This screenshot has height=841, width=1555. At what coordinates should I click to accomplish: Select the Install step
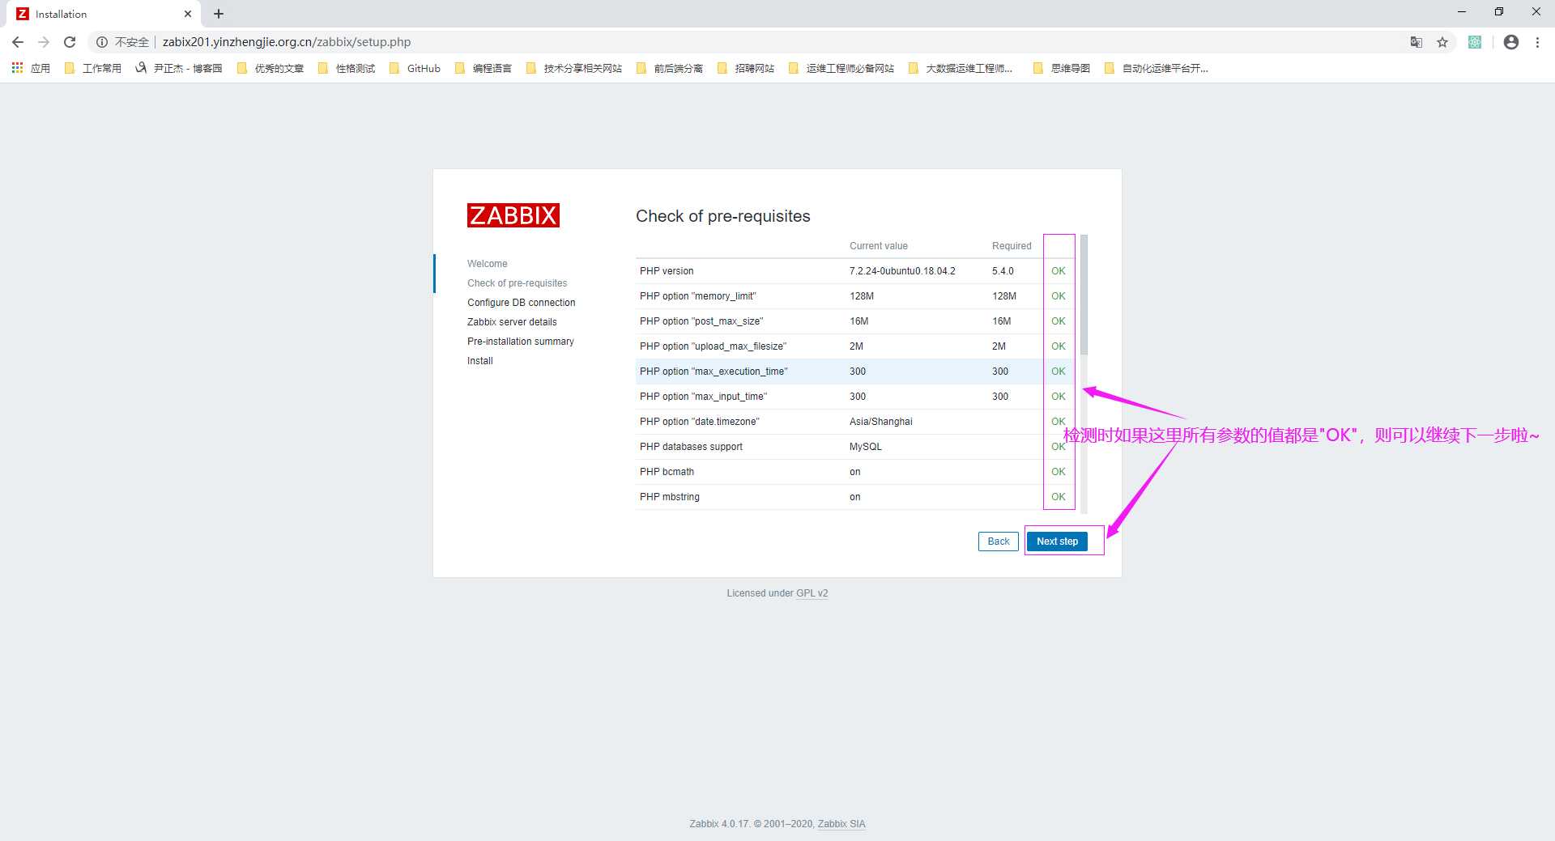coord(480,361)
